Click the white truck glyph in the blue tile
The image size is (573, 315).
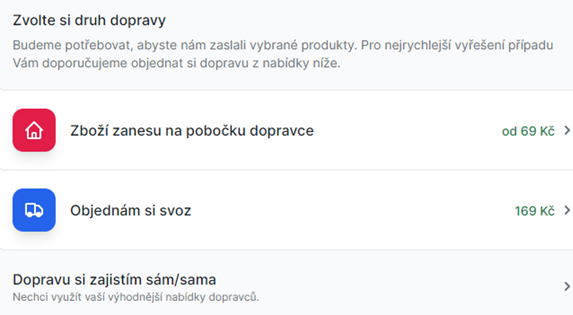(34, 210)
